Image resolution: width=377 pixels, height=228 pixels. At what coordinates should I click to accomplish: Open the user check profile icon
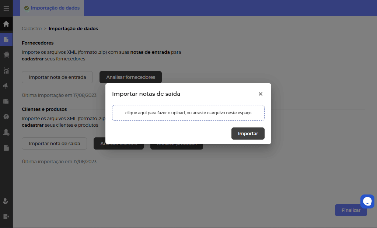pos(6,201)
